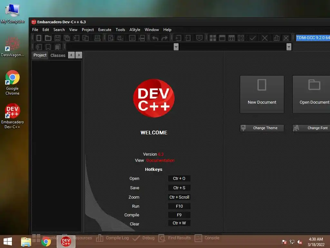330x248 pixels.
Task: Click the Open file folder toolbar icon
Action: tap(48, 38)
